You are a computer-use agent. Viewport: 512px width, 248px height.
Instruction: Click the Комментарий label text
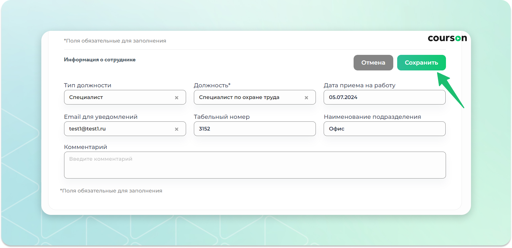coord(86,147)
